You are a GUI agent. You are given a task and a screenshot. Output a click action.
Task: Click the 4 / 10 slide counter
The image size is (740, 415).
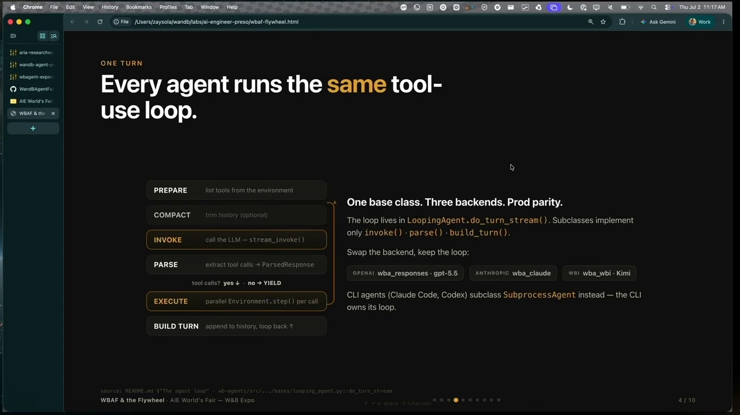tap(687, 400)
